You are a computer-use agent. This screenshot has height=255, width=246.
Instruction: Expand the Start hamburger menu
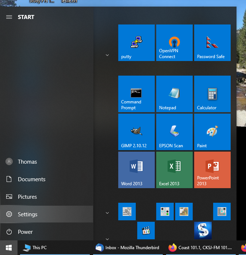point(9,17)
